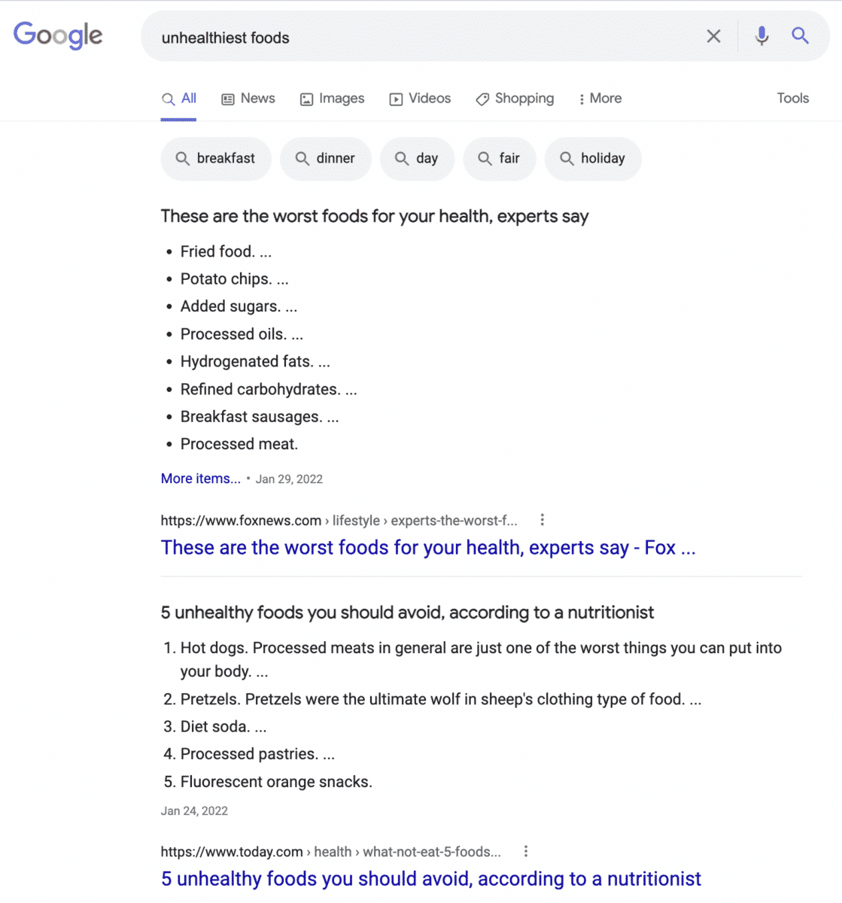This screenshot has height=903, width=842.
Task: Open the Videos tab
Action: (420, 99)
